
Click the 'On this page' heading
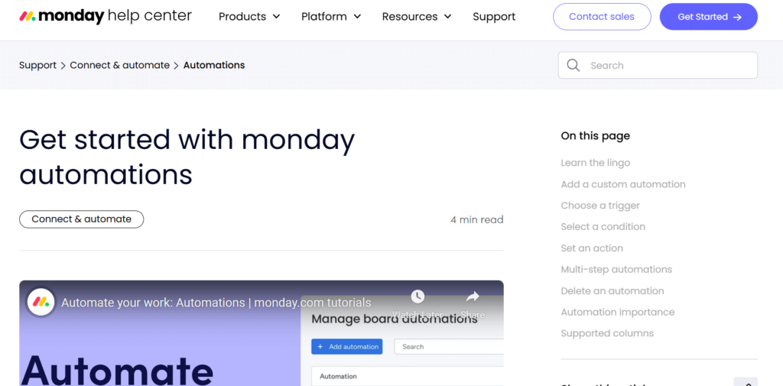(595, 136)
